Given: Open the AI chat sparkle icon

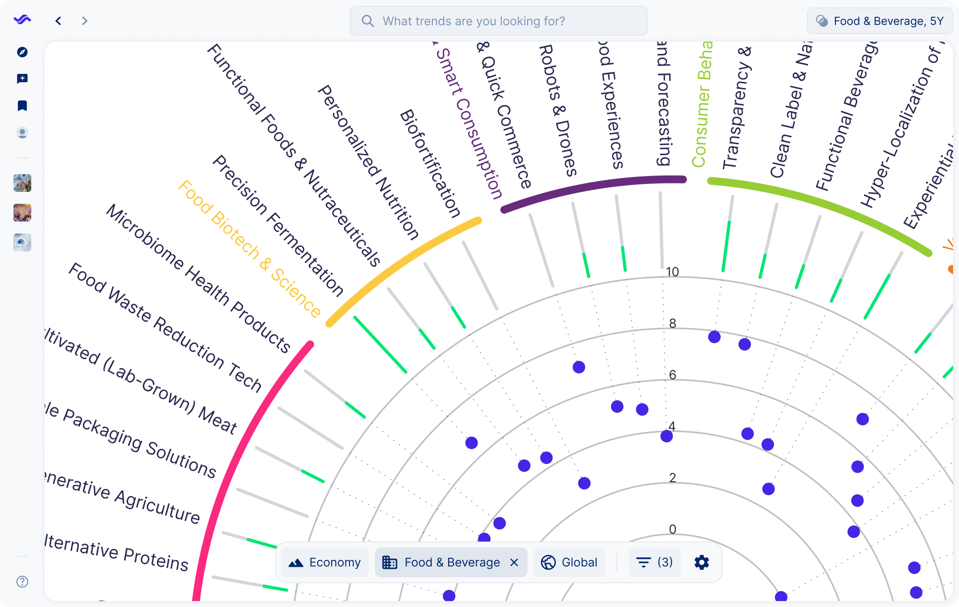Looking at the screenshot, I should pyautogui.click(x=22, y=79).
